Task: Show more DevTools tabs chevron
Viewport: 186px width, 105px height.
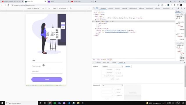Action: 172,8
